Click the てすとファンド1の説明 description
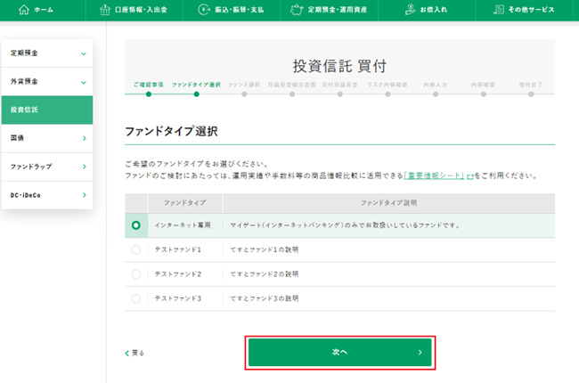The image size is (579, 383). pos(264,249)
